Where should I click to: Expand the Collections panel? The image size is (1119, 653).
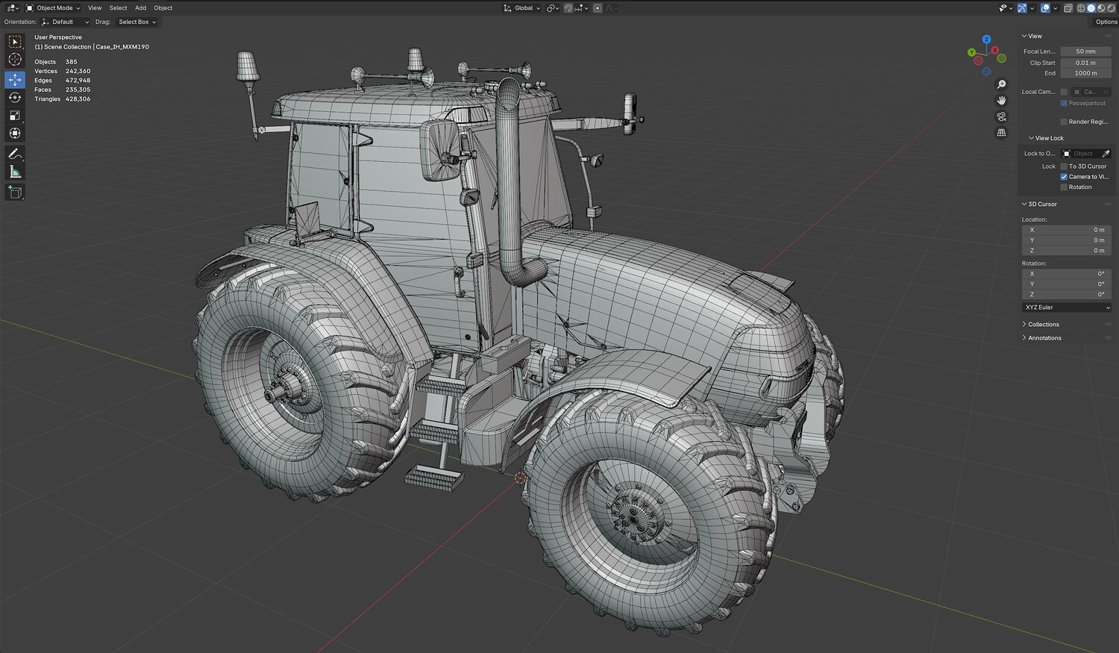1024,325
